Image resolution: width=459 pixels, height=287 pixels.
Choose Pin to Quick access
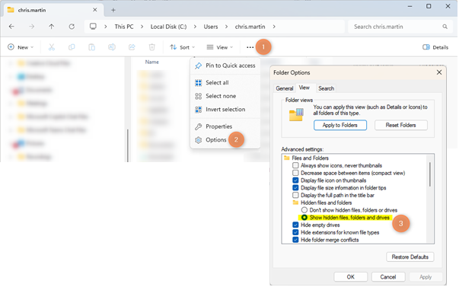pyautogui.click(x=225, y=65)
